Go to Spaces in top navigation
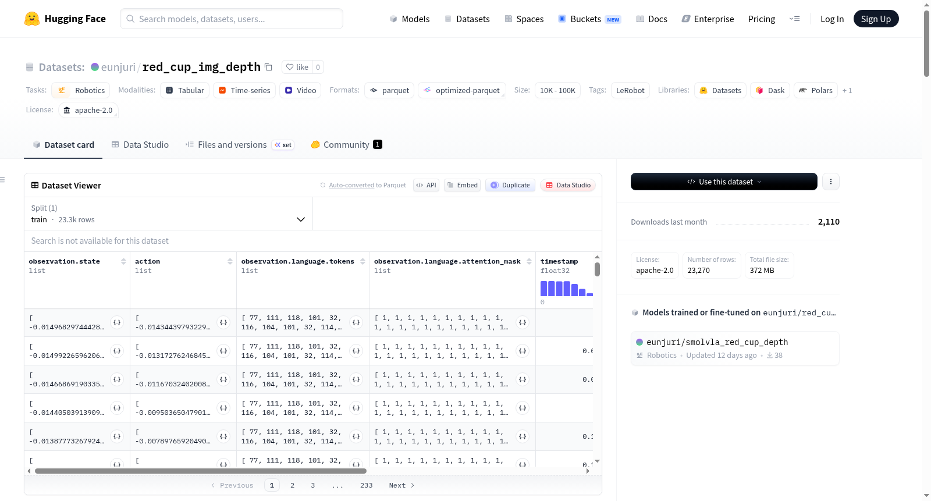This screenshot has height=501, width=931. (524, 19)
